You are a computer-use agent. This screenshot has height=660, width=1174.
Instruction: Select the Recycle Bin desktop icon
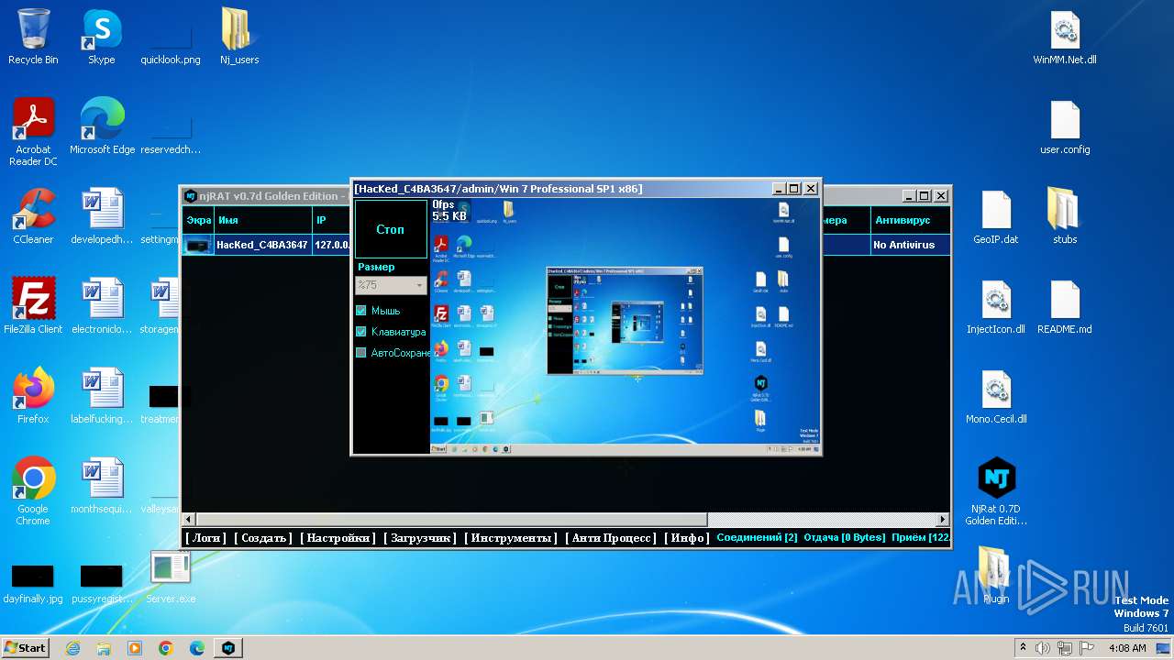coord(33,38)
